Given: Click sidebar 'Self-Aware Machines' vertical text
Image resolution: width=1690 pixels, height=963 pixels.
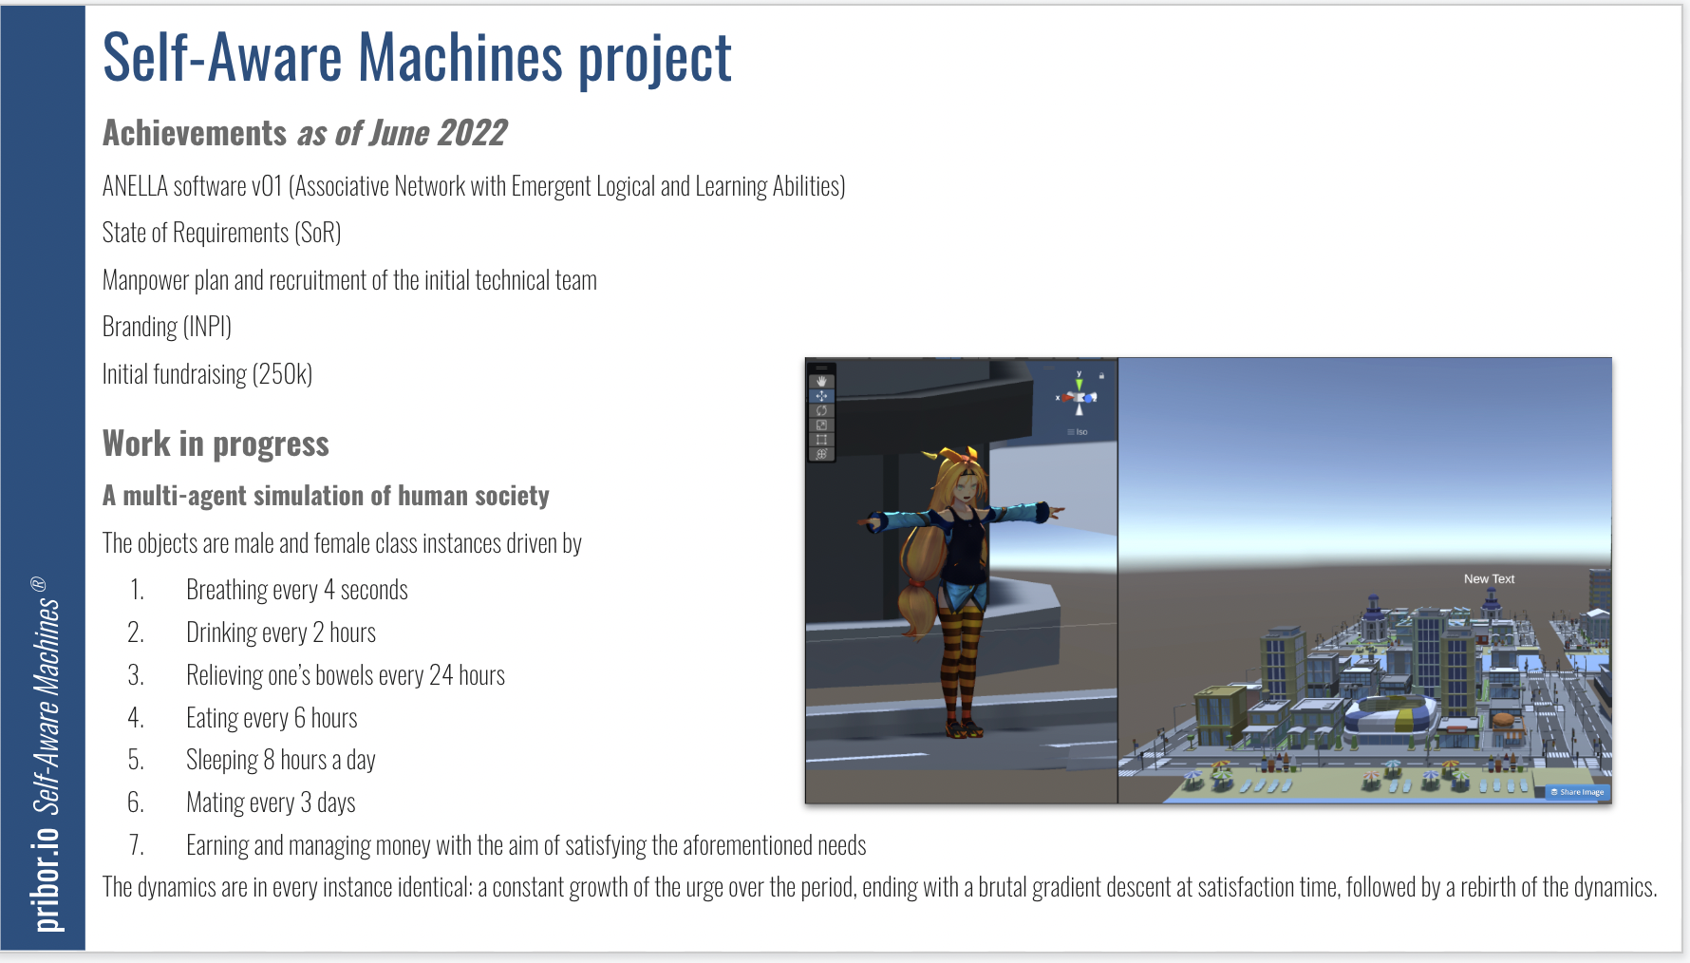Looking at the screenshot, I should click(x=47, y=705).
